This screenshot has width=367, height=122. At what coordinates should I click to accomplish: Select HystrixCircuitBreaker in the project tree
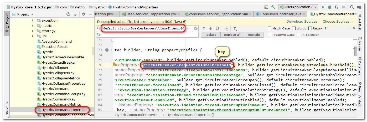(x=56, y=62)
